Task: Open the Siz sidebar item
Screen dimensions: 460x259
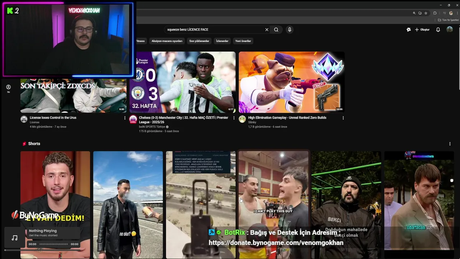Action: (8, 88)
